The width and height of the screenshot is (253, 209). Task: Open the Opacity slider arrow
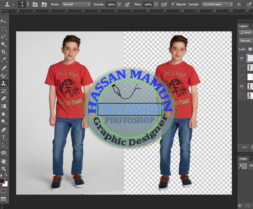click(x=119, y=4)
